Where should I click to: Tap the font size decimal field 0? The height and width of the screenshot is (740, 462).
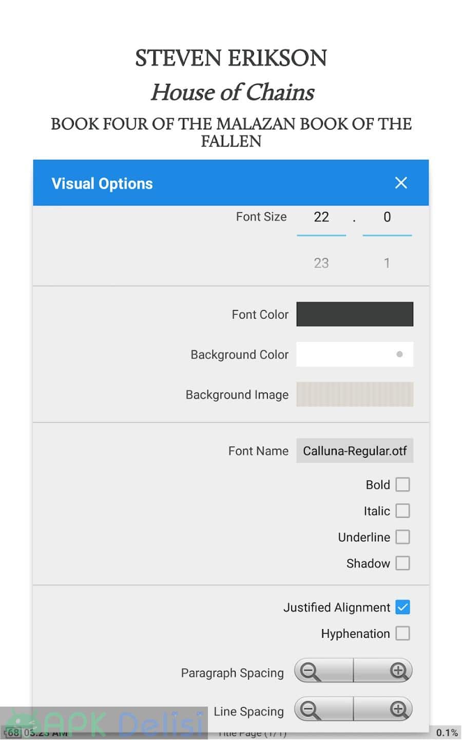[x=387, y=217]
